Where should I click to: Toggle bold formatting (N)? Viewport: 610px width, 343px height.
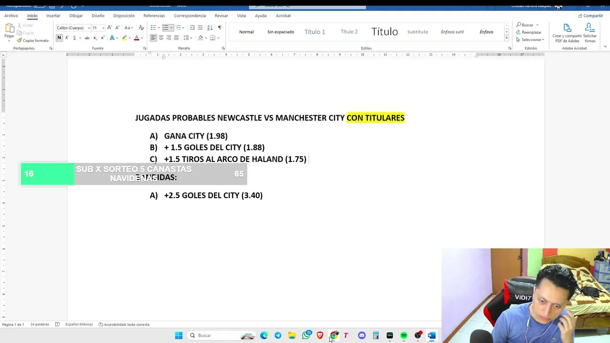pyautogui.click(x=59, y=38)
